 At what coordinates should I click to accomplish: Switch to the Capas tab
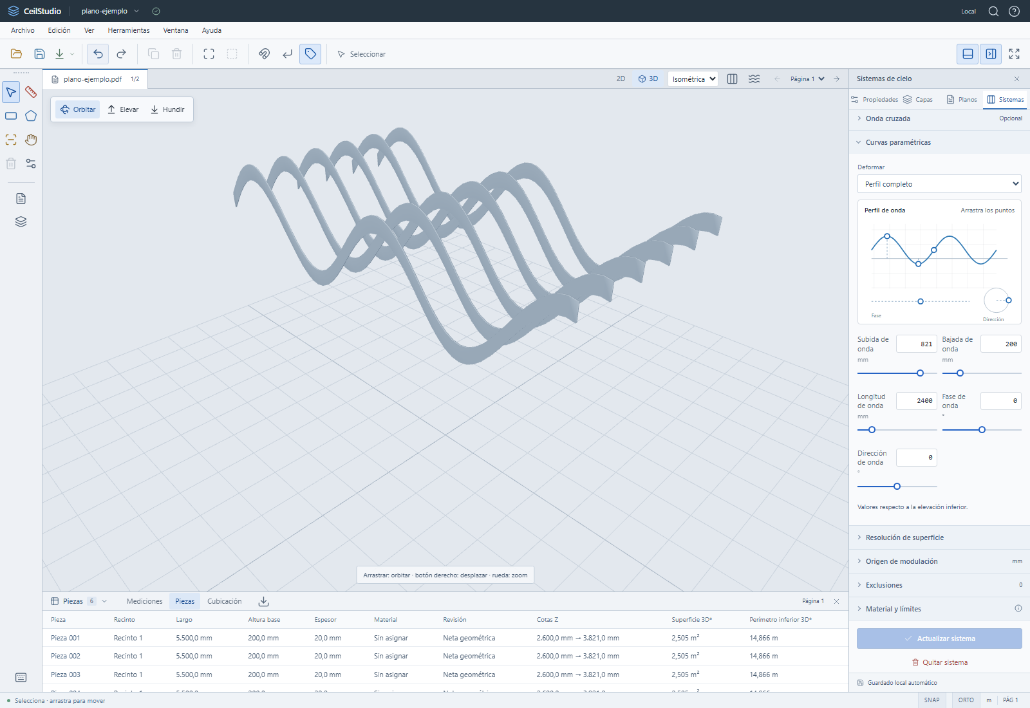pos(918,100)
